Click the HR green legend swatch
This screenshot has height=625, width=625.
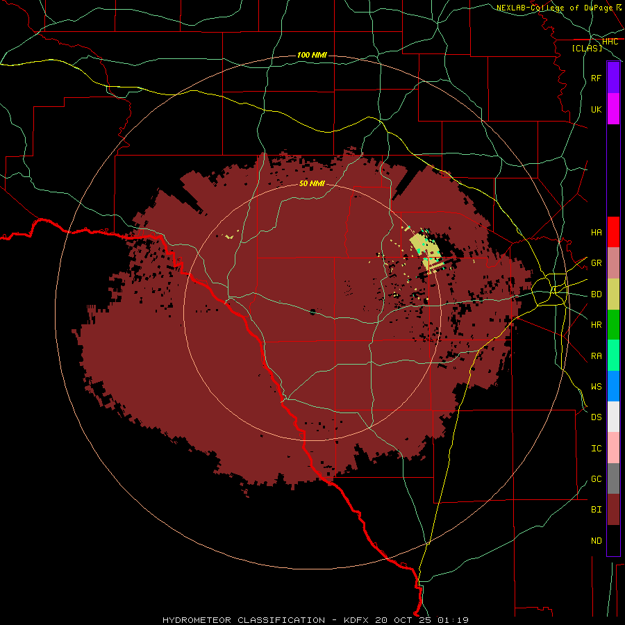[x=613, y=325]
